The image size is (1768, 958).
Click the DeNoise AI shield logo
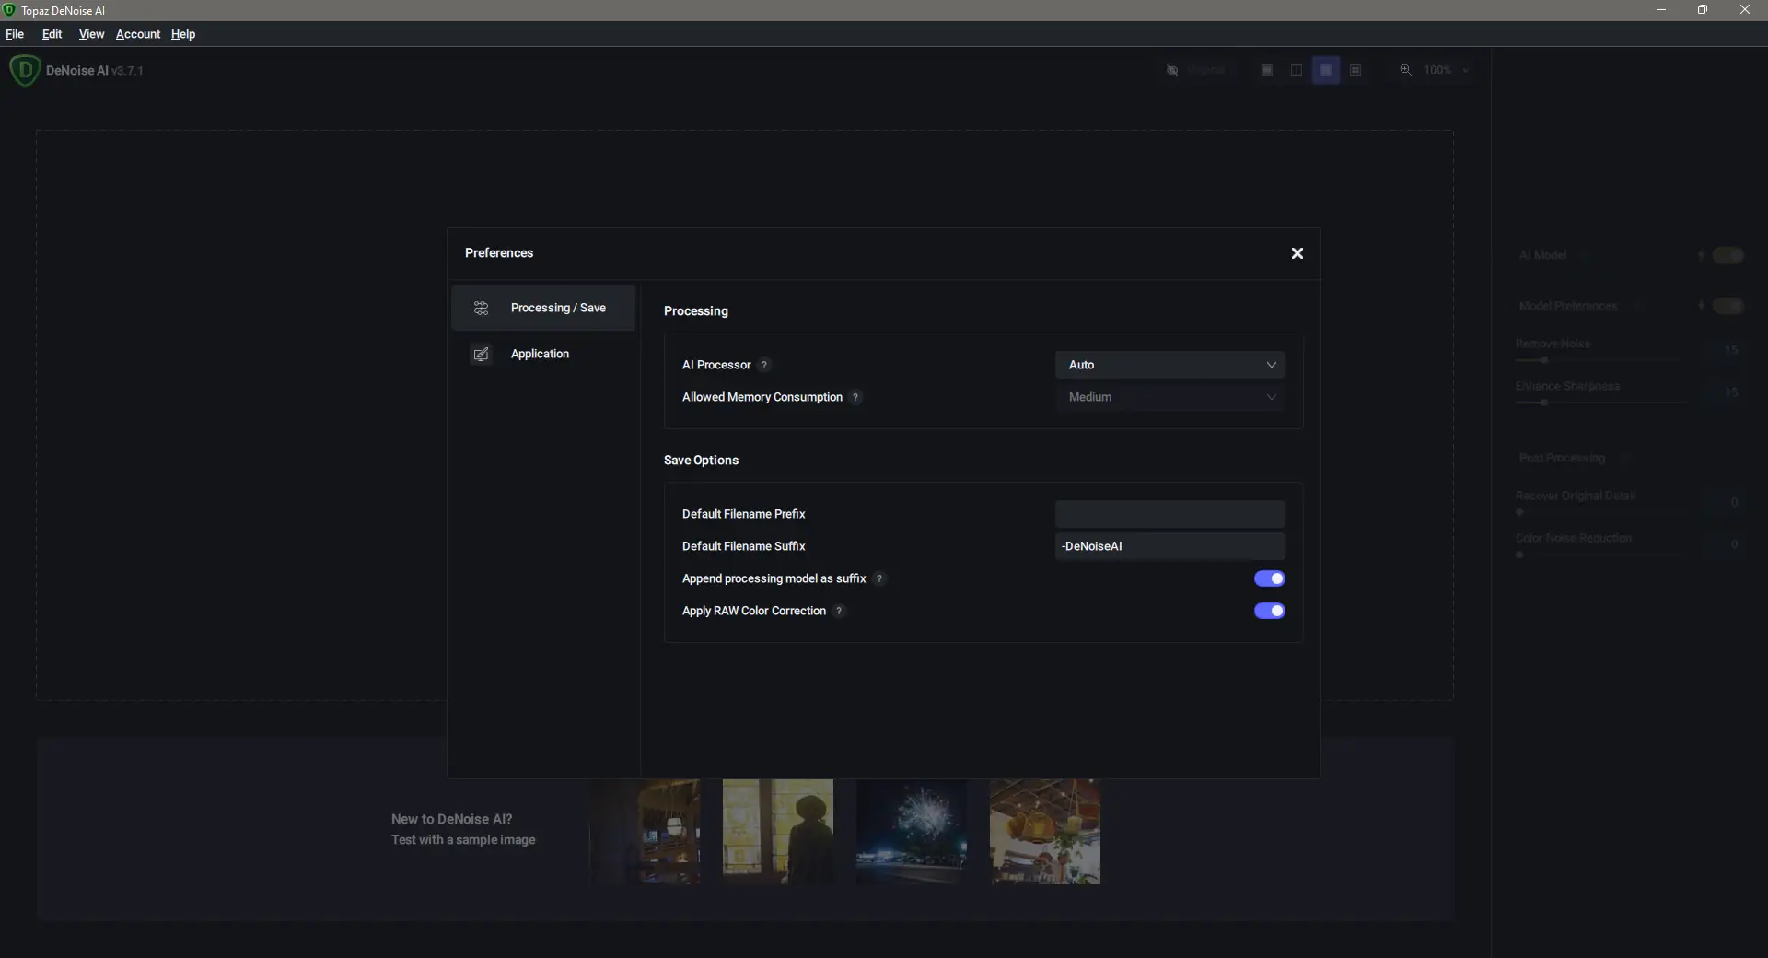pos(25,70)
